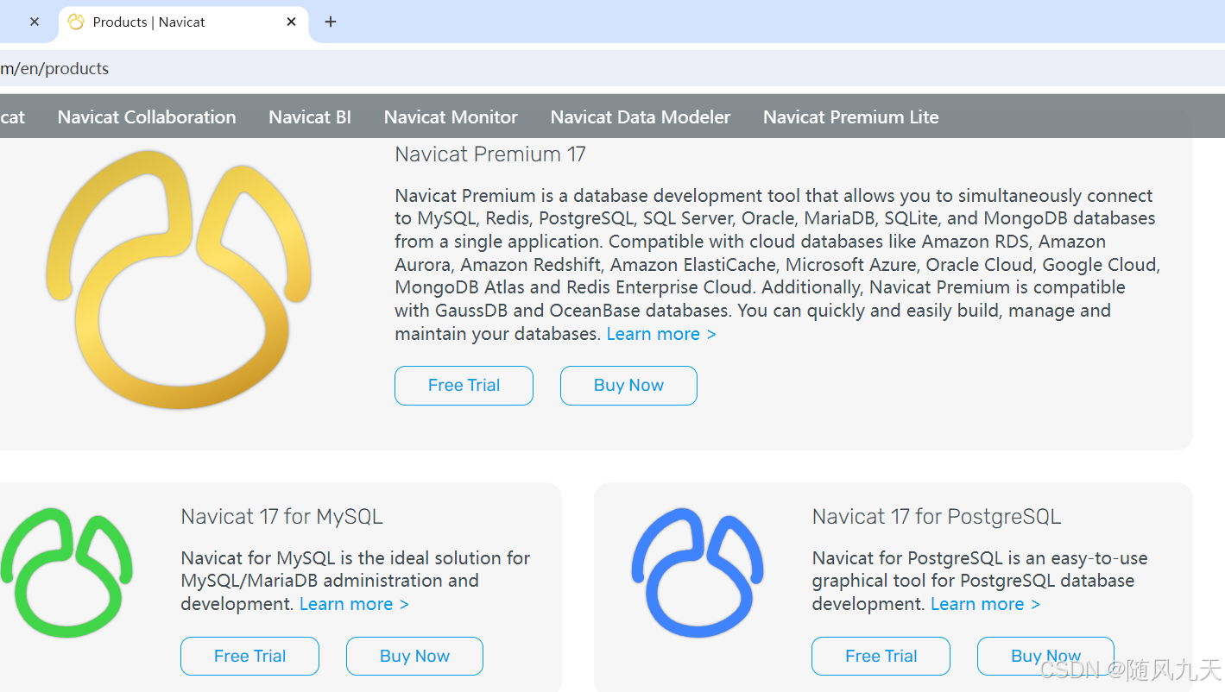Click Free Trial for Navicat 17 for MySQL
This screenshot has width=1225, height=692.
(x=249, y=657)
